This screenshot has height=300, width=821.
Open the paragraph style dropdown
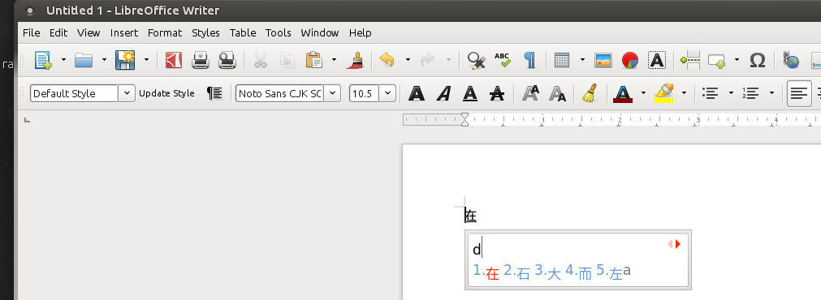click(127, 93)
